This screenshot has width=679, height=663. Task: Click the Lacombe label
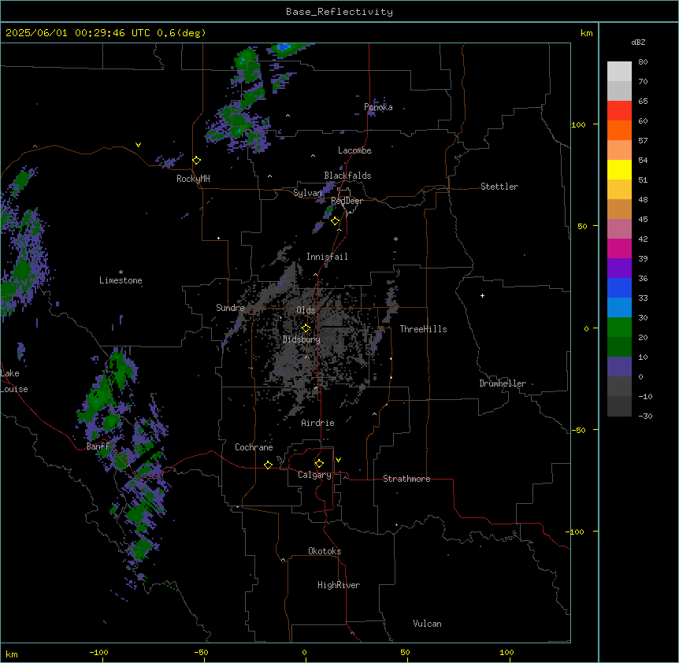point(354,150)
